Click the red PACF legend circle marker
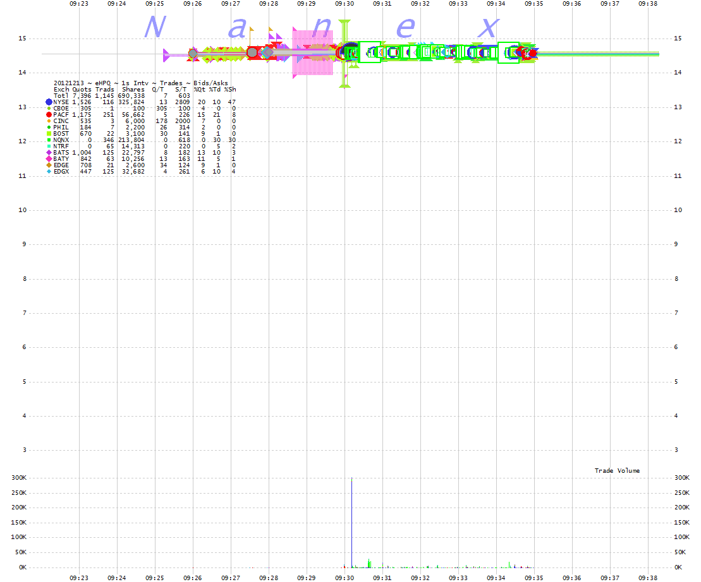Viewport: 701px width, 582px height. pyautogui.click(x=49, y=115)
